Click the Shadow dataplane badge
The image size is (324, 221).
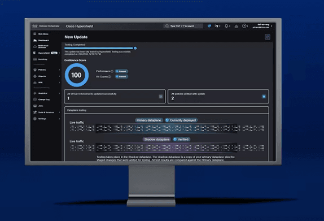point(156,139)
